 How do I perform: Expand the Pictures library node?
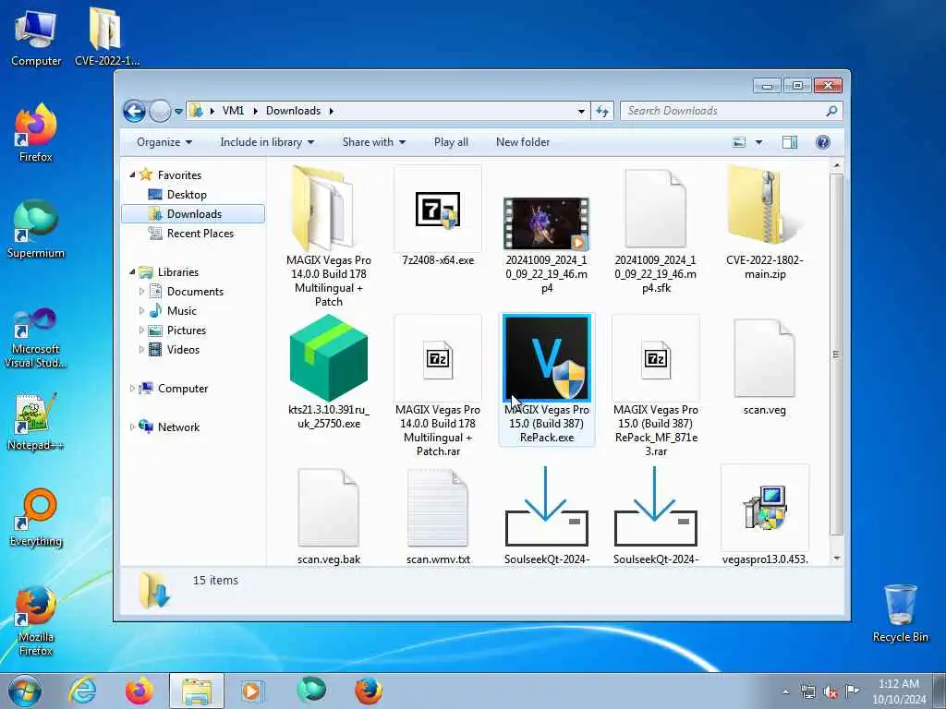141,330
